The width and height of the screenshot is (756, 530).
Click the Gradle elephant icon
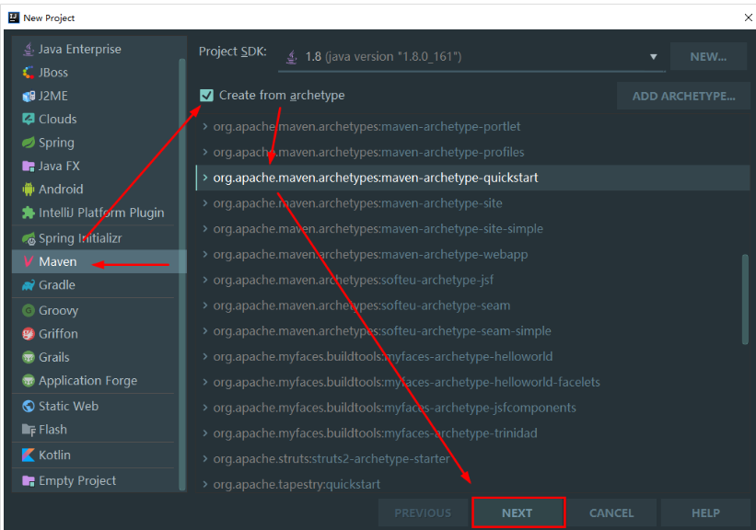coord(29,285)
